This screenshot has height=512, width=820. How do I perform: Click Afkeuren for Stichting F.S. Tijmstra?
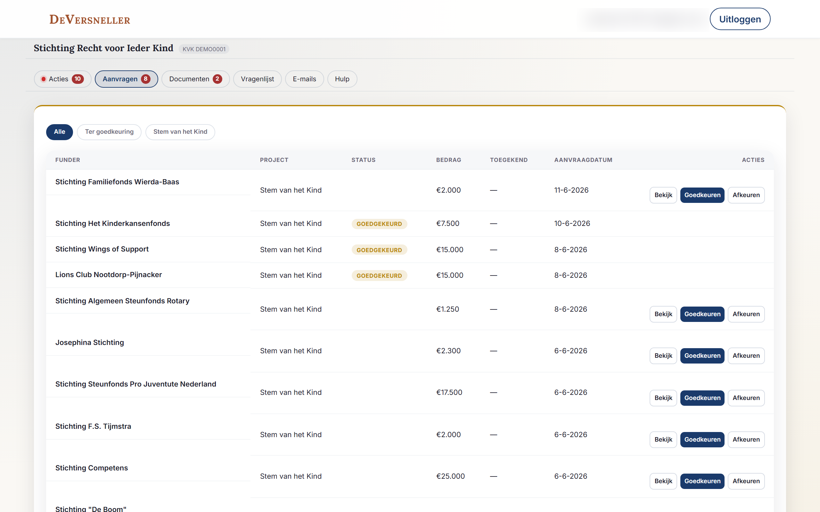[746, 440]
